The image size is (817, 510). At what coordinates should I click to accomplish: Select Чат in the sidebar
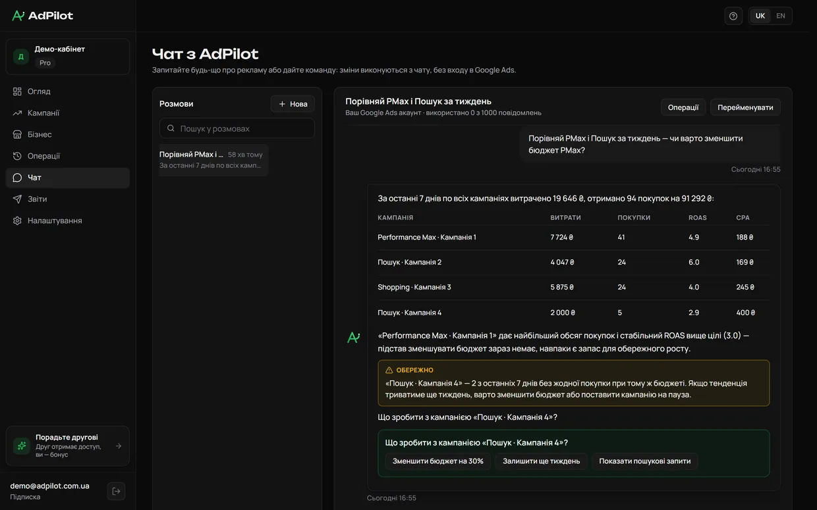68,178
